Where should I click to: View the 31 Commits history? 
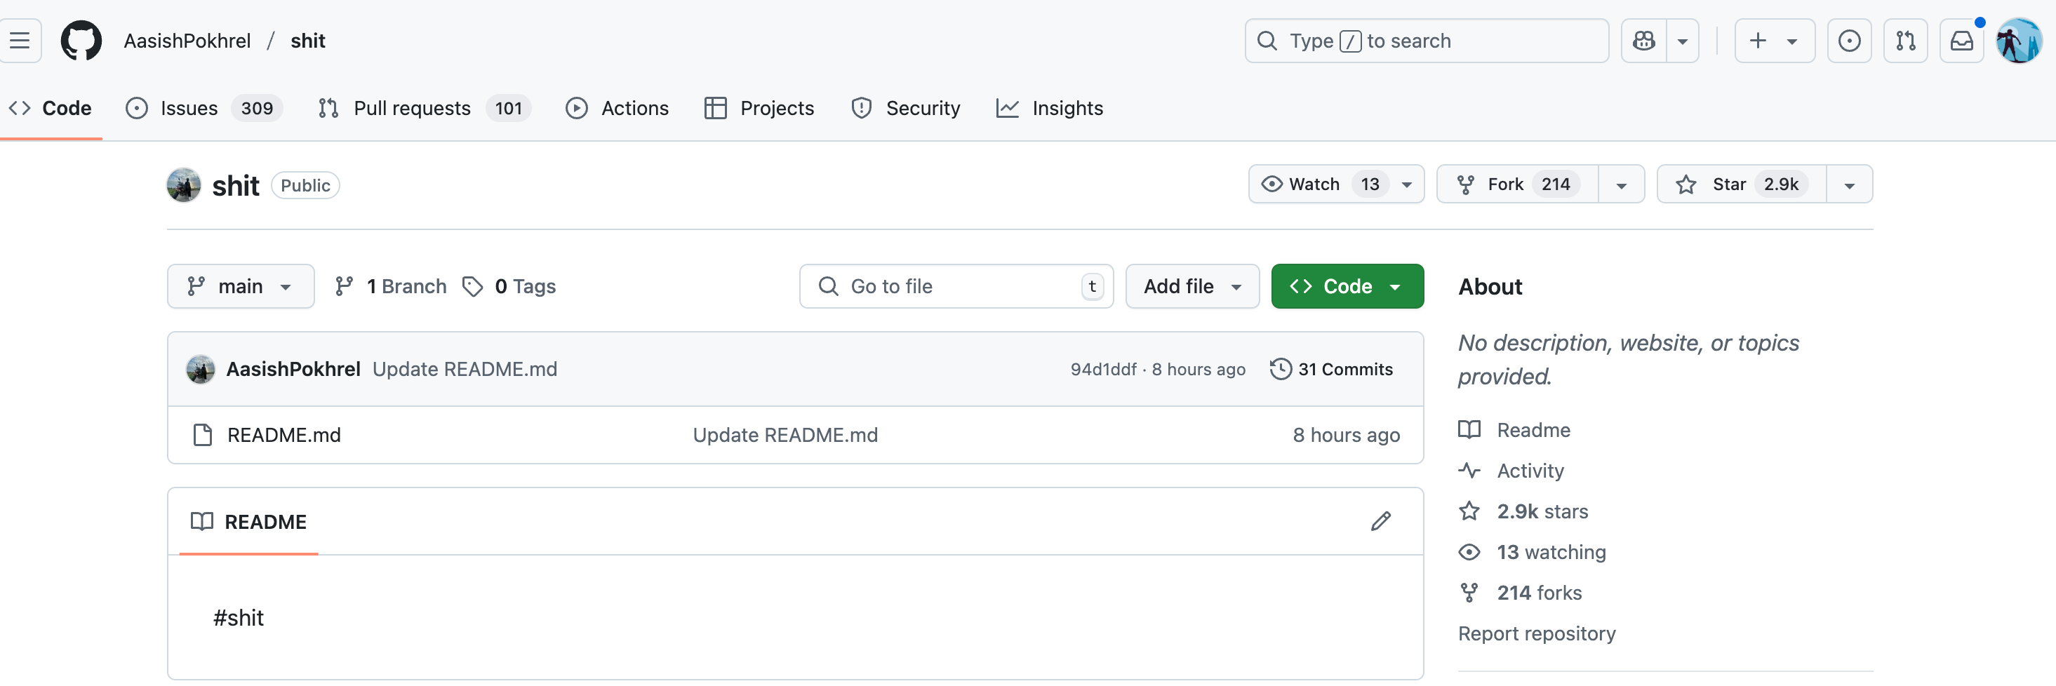click(1331, 370)
